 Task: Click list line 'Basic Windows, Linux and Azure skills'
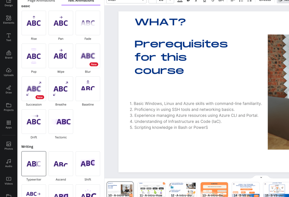point(196,104)
